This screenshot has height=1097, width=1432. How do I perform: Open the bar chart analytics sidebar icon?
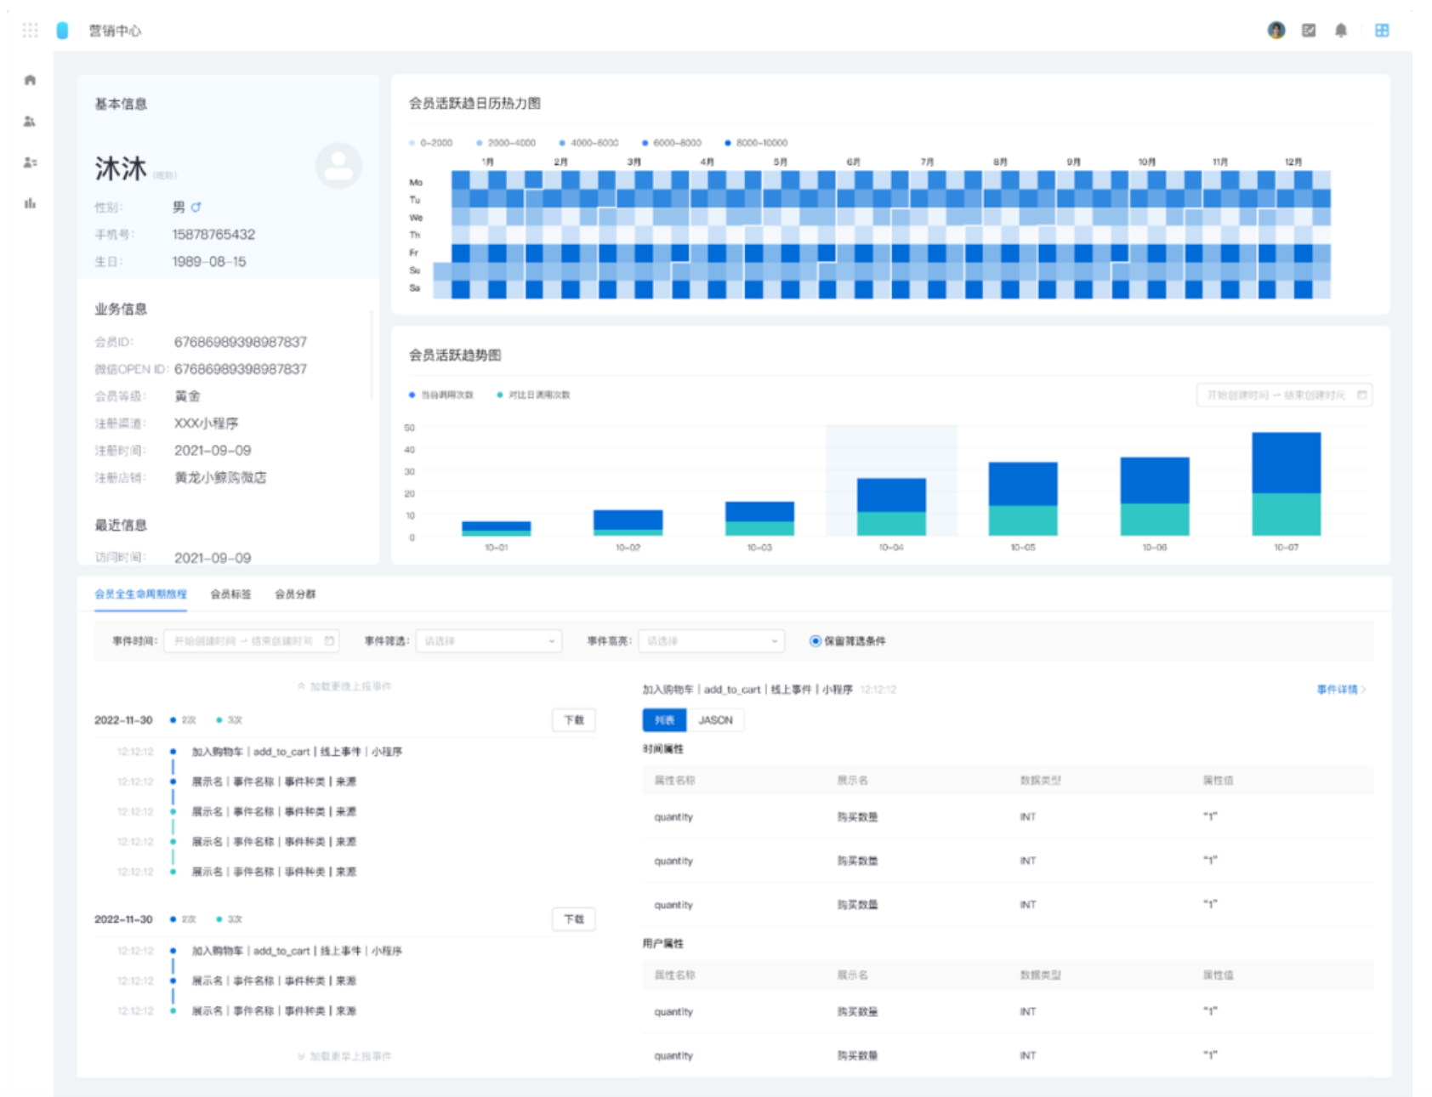31,203
